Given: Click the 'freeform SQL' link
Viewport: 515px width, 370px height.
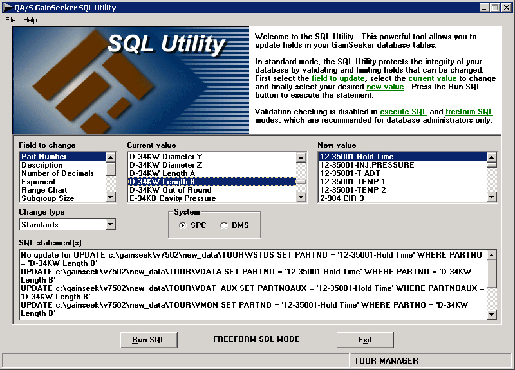Looking at the screenshot, I should tap(469, 112).
